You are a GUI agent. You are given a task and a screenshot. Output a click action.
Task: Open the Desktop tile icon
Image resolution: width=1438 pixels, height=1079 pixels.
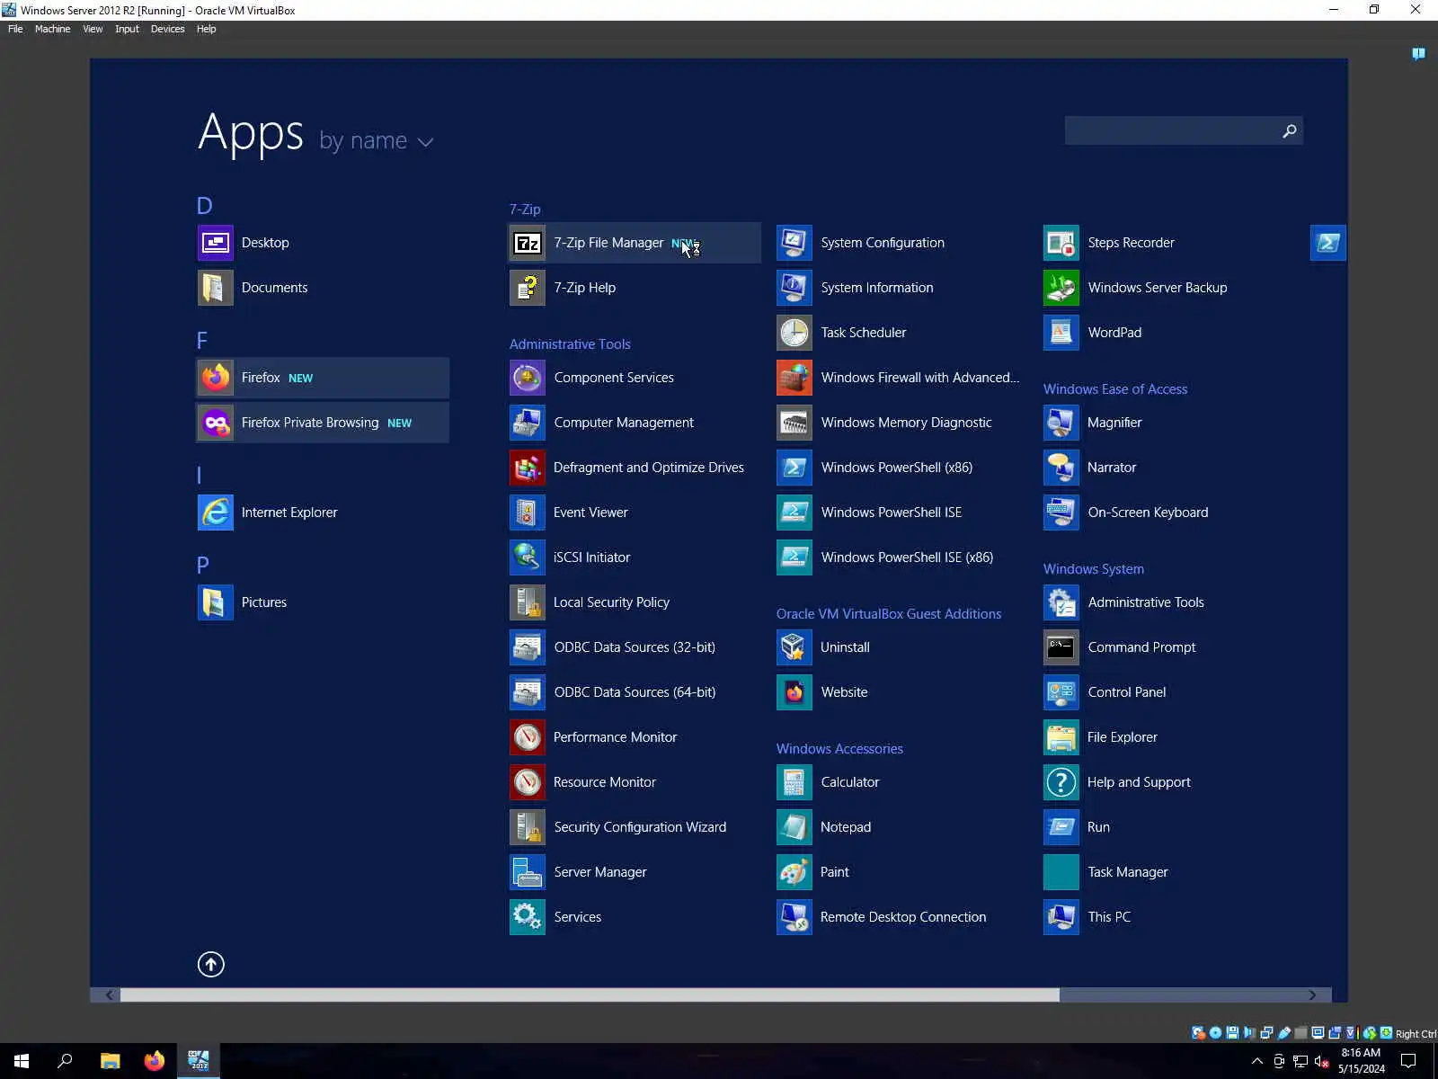click(x=216, y=243)
